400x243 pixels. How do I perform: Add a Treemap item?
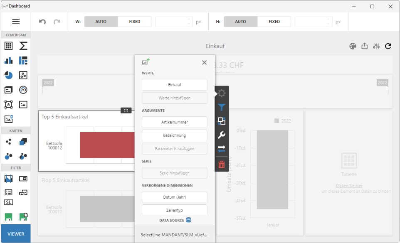[x=23, y=61]
